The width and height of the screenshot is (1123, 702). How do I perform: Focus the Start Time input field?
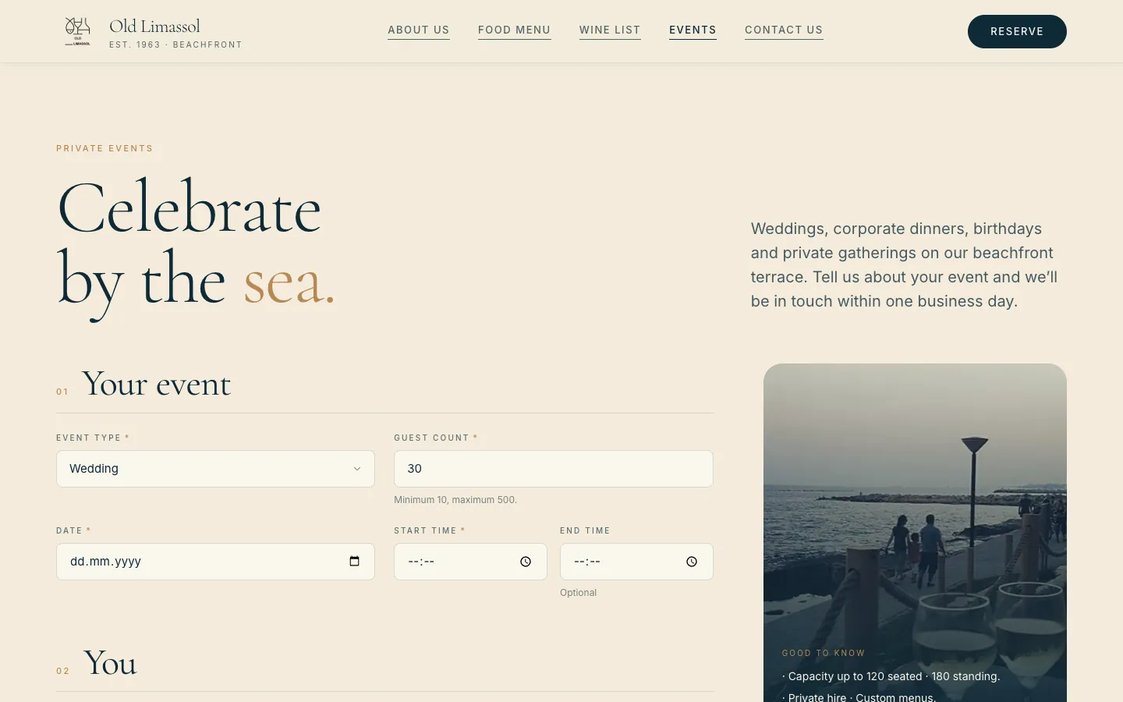click(470, 562)
